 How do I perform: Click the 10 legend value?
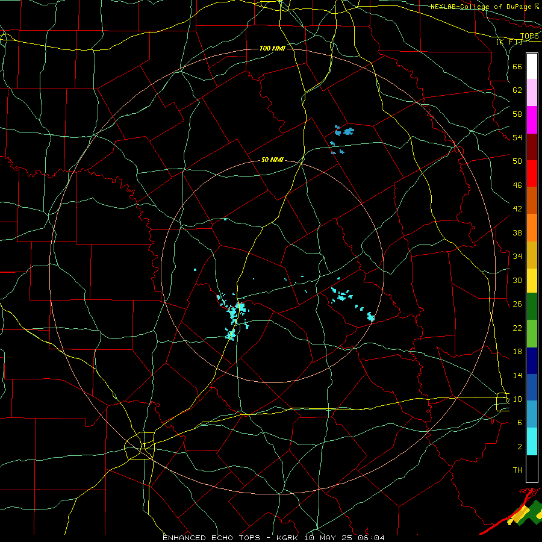click(517, 399)
